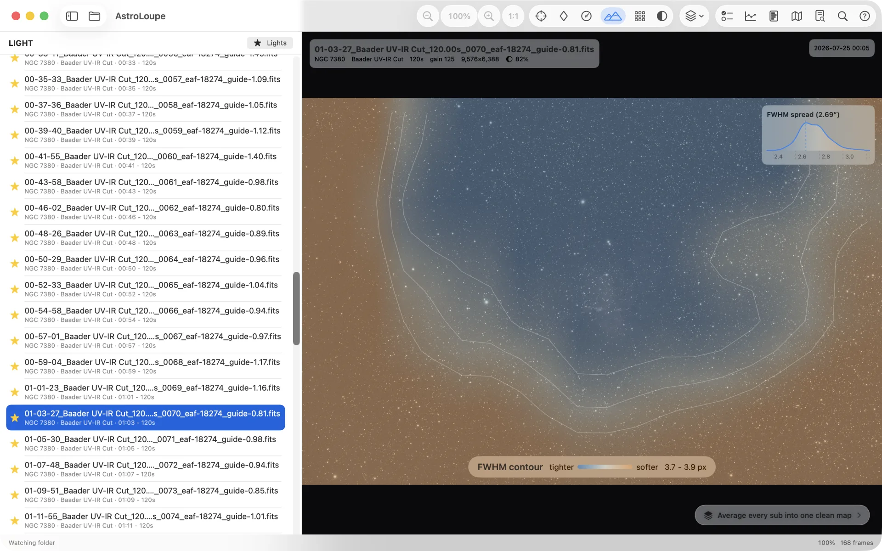
Task: Select frame 0062 guide-0.80.fits
Action: click(146, 212)
